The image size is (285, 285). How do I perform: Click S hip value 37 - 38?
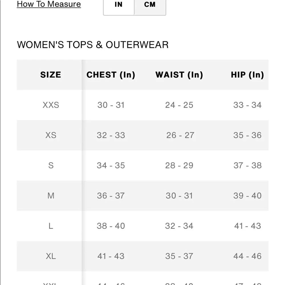point(248,165)
